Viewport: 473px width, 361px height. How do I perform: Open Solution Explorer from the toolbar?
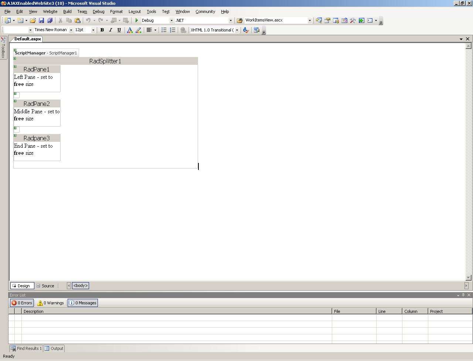[319, 20]
